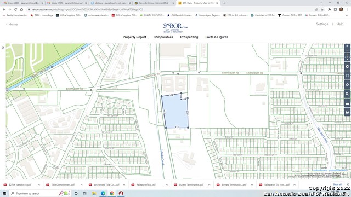Screen dimensions: 351x197
Task: Expand options for Title Commitment.pdf download
Action: pos(81,185)
